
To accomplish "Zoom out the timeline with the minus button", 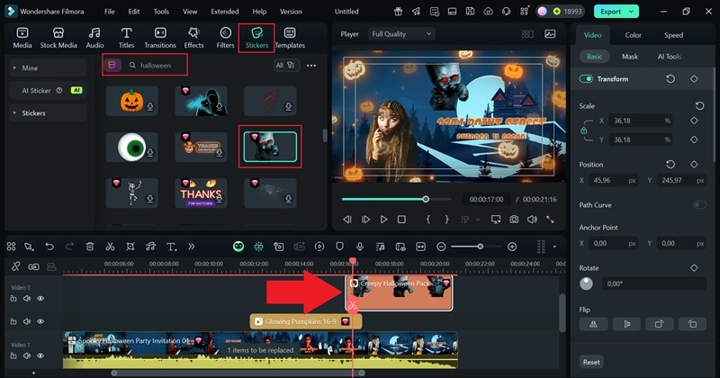I will (441, 247).
